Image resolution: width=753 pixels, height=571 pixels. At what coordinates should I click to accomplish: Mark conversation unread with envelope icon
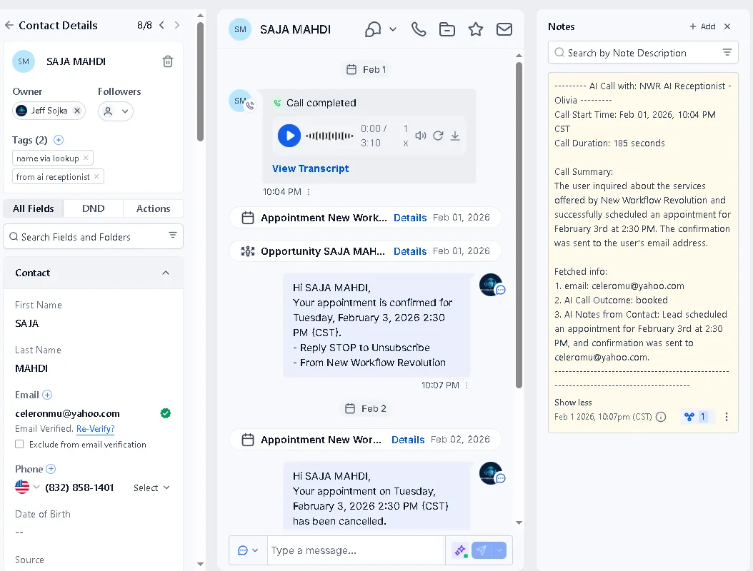click(x=504, y=29)
